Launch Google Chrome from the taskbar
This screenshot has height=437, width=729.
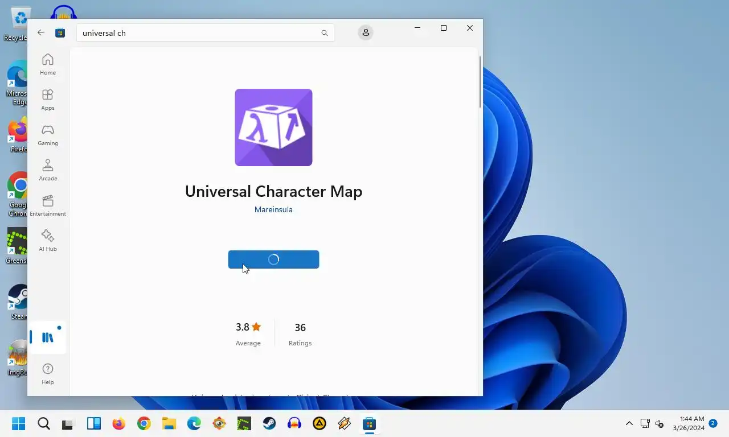tap(144, 423)
